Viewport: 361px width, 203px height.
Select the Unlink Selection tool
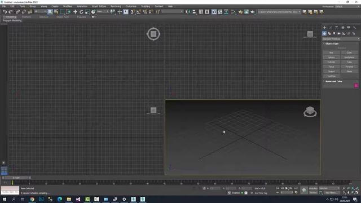coord(24,12)
